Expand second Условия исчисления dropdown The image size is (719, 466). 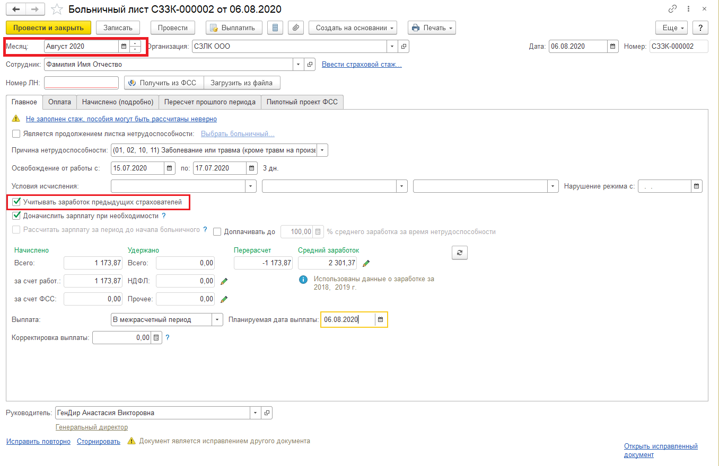402,186
